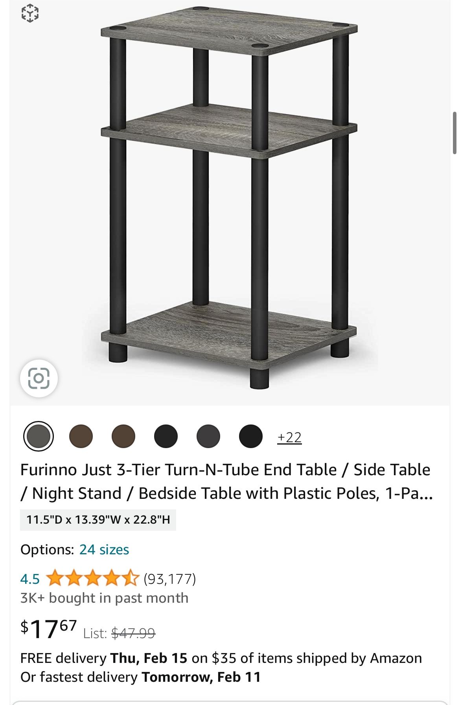Click the 4.5 rating number

tap(30, 579)
